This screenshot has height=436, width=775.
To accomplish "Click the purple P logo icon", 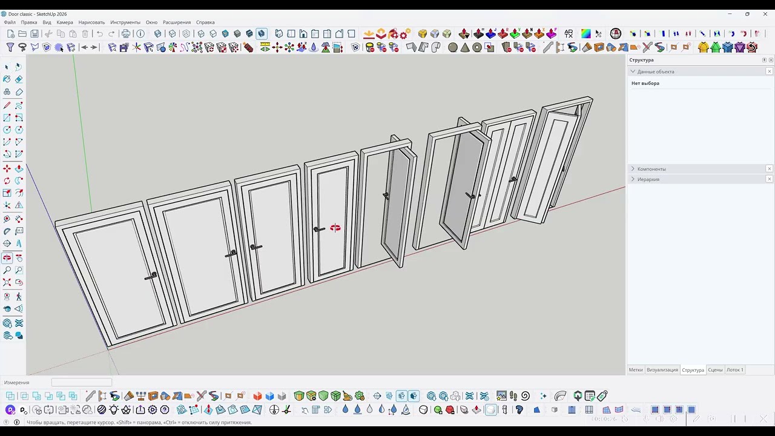I will pyautogui.click(x=10, y=410).
